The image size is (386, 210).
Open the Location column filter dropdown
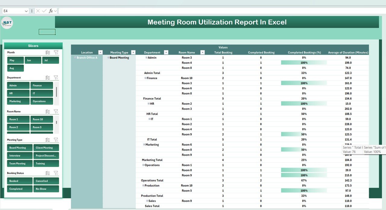pyautogui.click(x=100, y=52)
